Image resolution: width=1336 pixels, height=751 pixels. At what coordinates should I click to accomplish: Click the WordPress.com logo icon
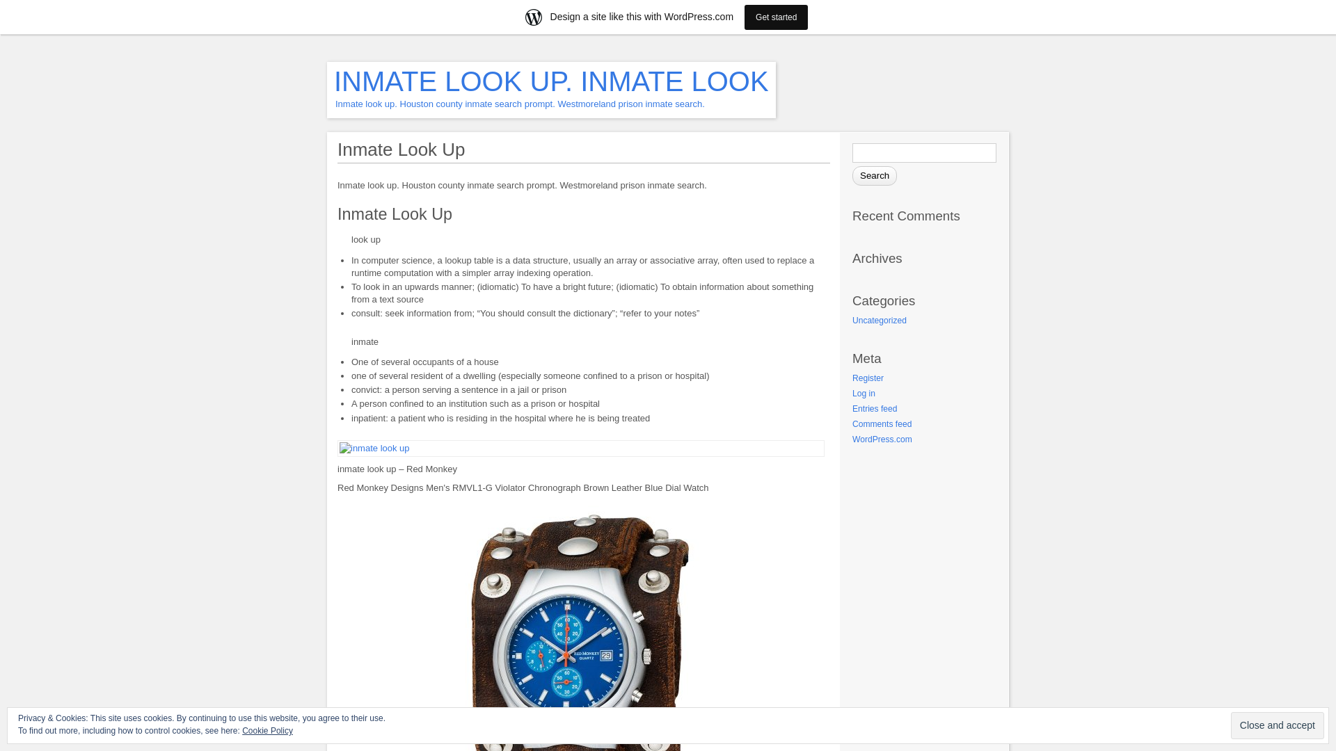pyautogui.click(x=534, y=17)
